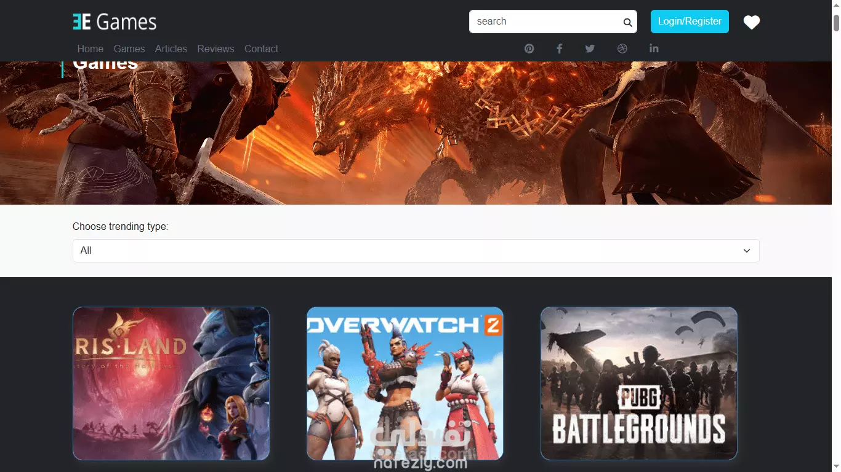Image resolution: width=841 pixels, height=472 pixels.
Task: Open the PUBG Battlegrounds game card
Action: pyautogui.click(x=639, y=383)
